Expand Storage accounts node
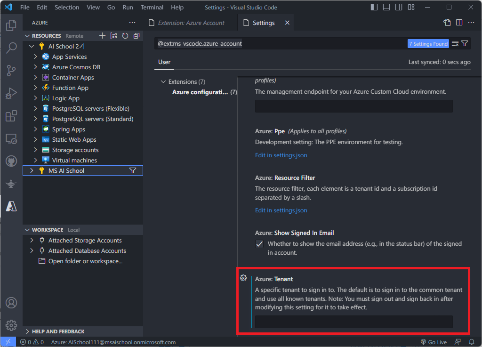 [35, 150]
